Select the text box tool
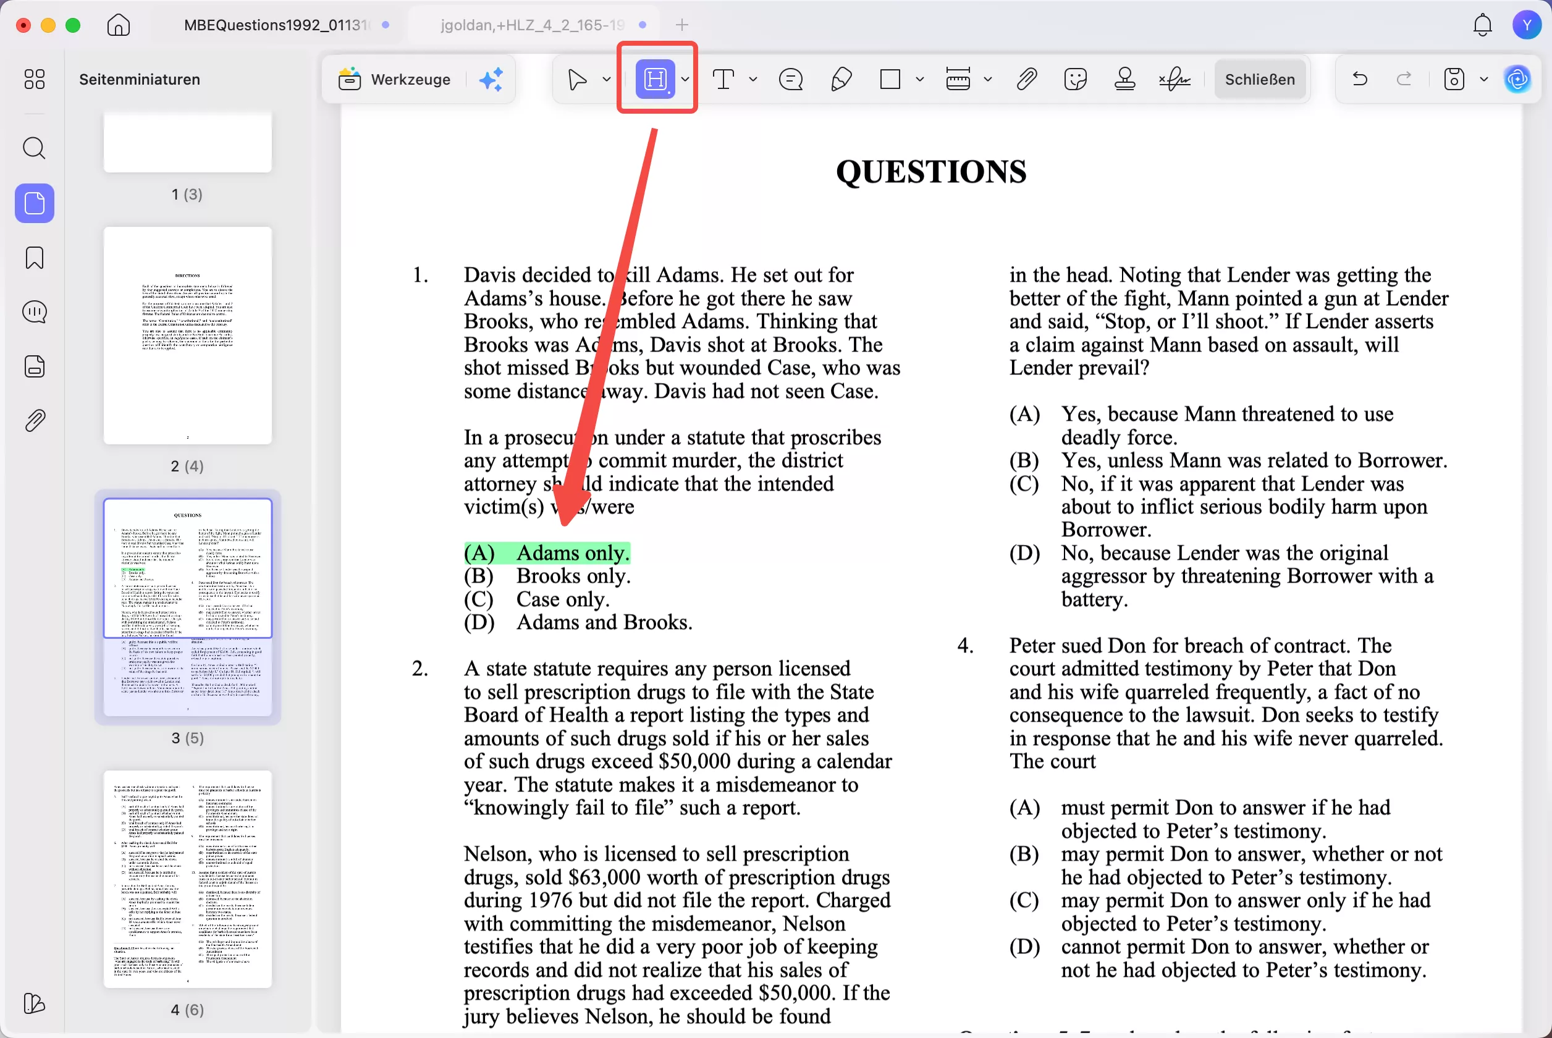Viewport: 1552px width, 1038px height. (723, 80)
